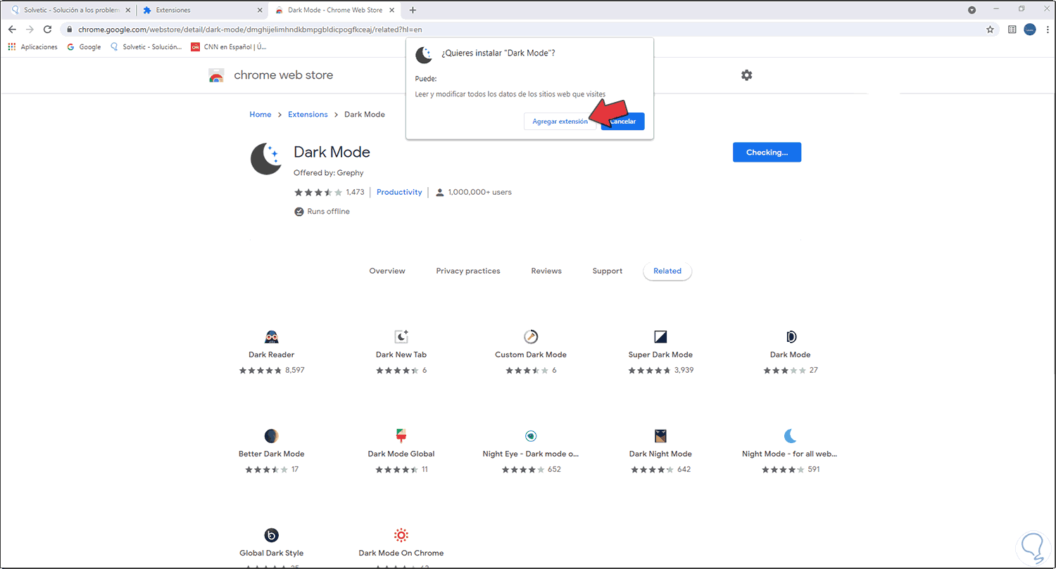
Task: Go back to the previous page
Action: click(x=12, y=30)
